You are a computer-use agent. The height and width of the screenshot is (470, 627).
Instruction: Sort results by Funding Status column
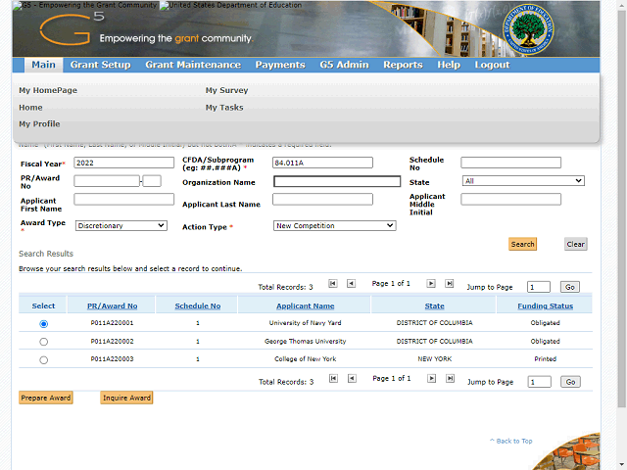(x=546, y=306)
